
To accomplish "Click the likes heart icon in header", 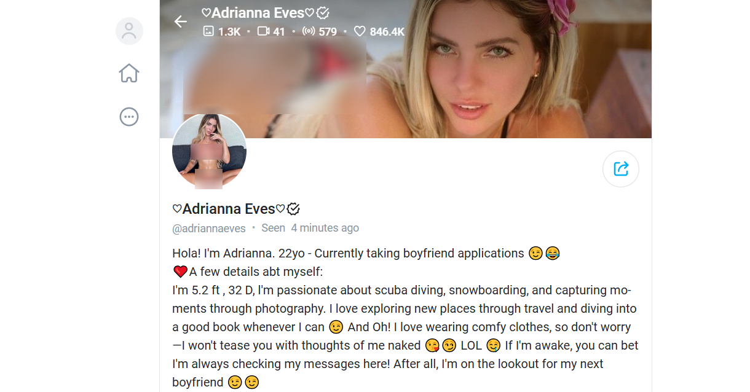I will pyautogui.click(x=360, y=31).
